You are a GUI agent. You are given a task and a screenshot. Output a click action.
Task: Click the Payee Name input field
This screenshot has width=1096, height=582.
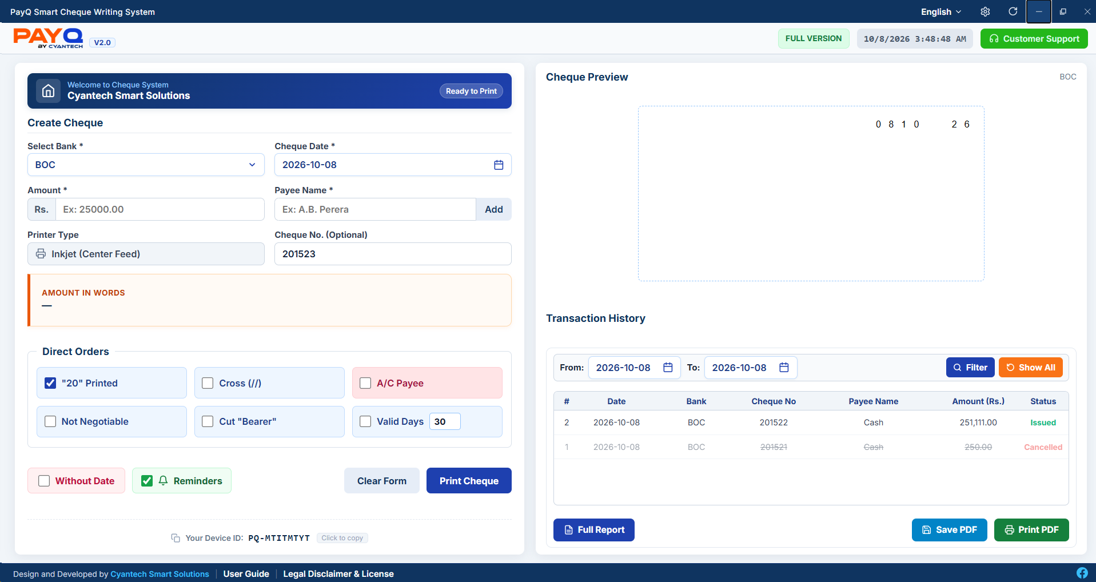[x=375, y=209]
